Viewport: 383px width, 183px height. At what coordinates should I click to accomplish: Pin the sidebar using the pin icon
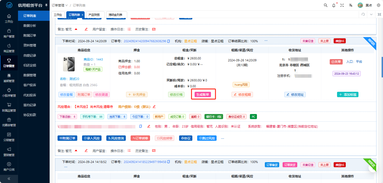[46, 5]
